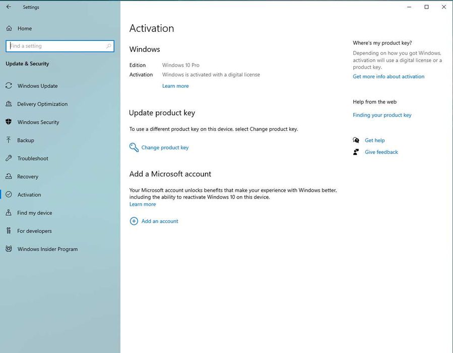The height and width of the screenshot is (353, 453).
Task: Click the Windows Insider Program icon
Action: pyautogui.click(x=9, y=249)
